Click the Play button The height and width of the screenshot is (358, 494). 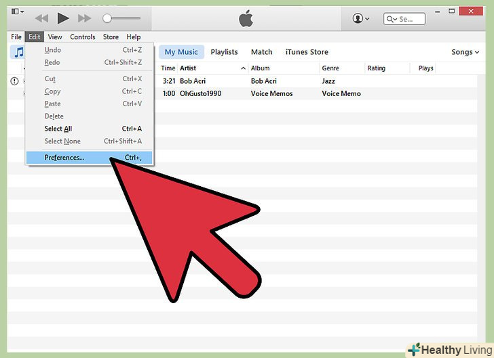(x=63, y=18)
